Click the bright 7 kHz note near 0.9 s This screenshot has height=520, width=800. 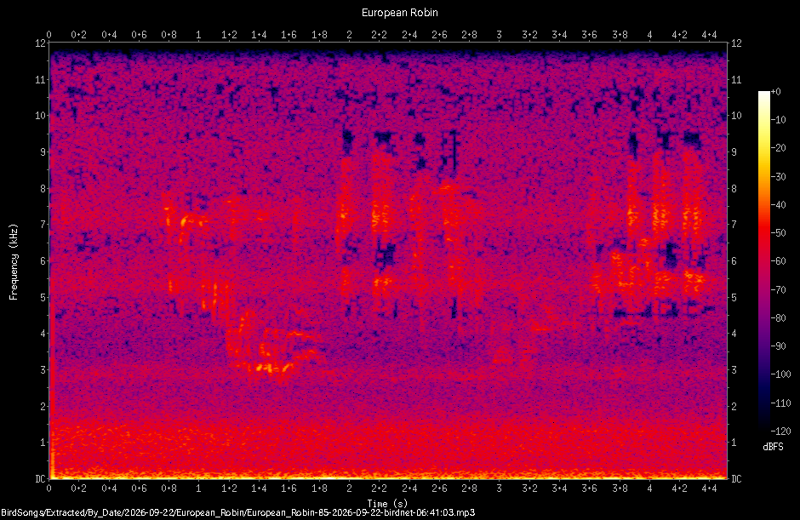pyautogui.click(x=187, y=220)
